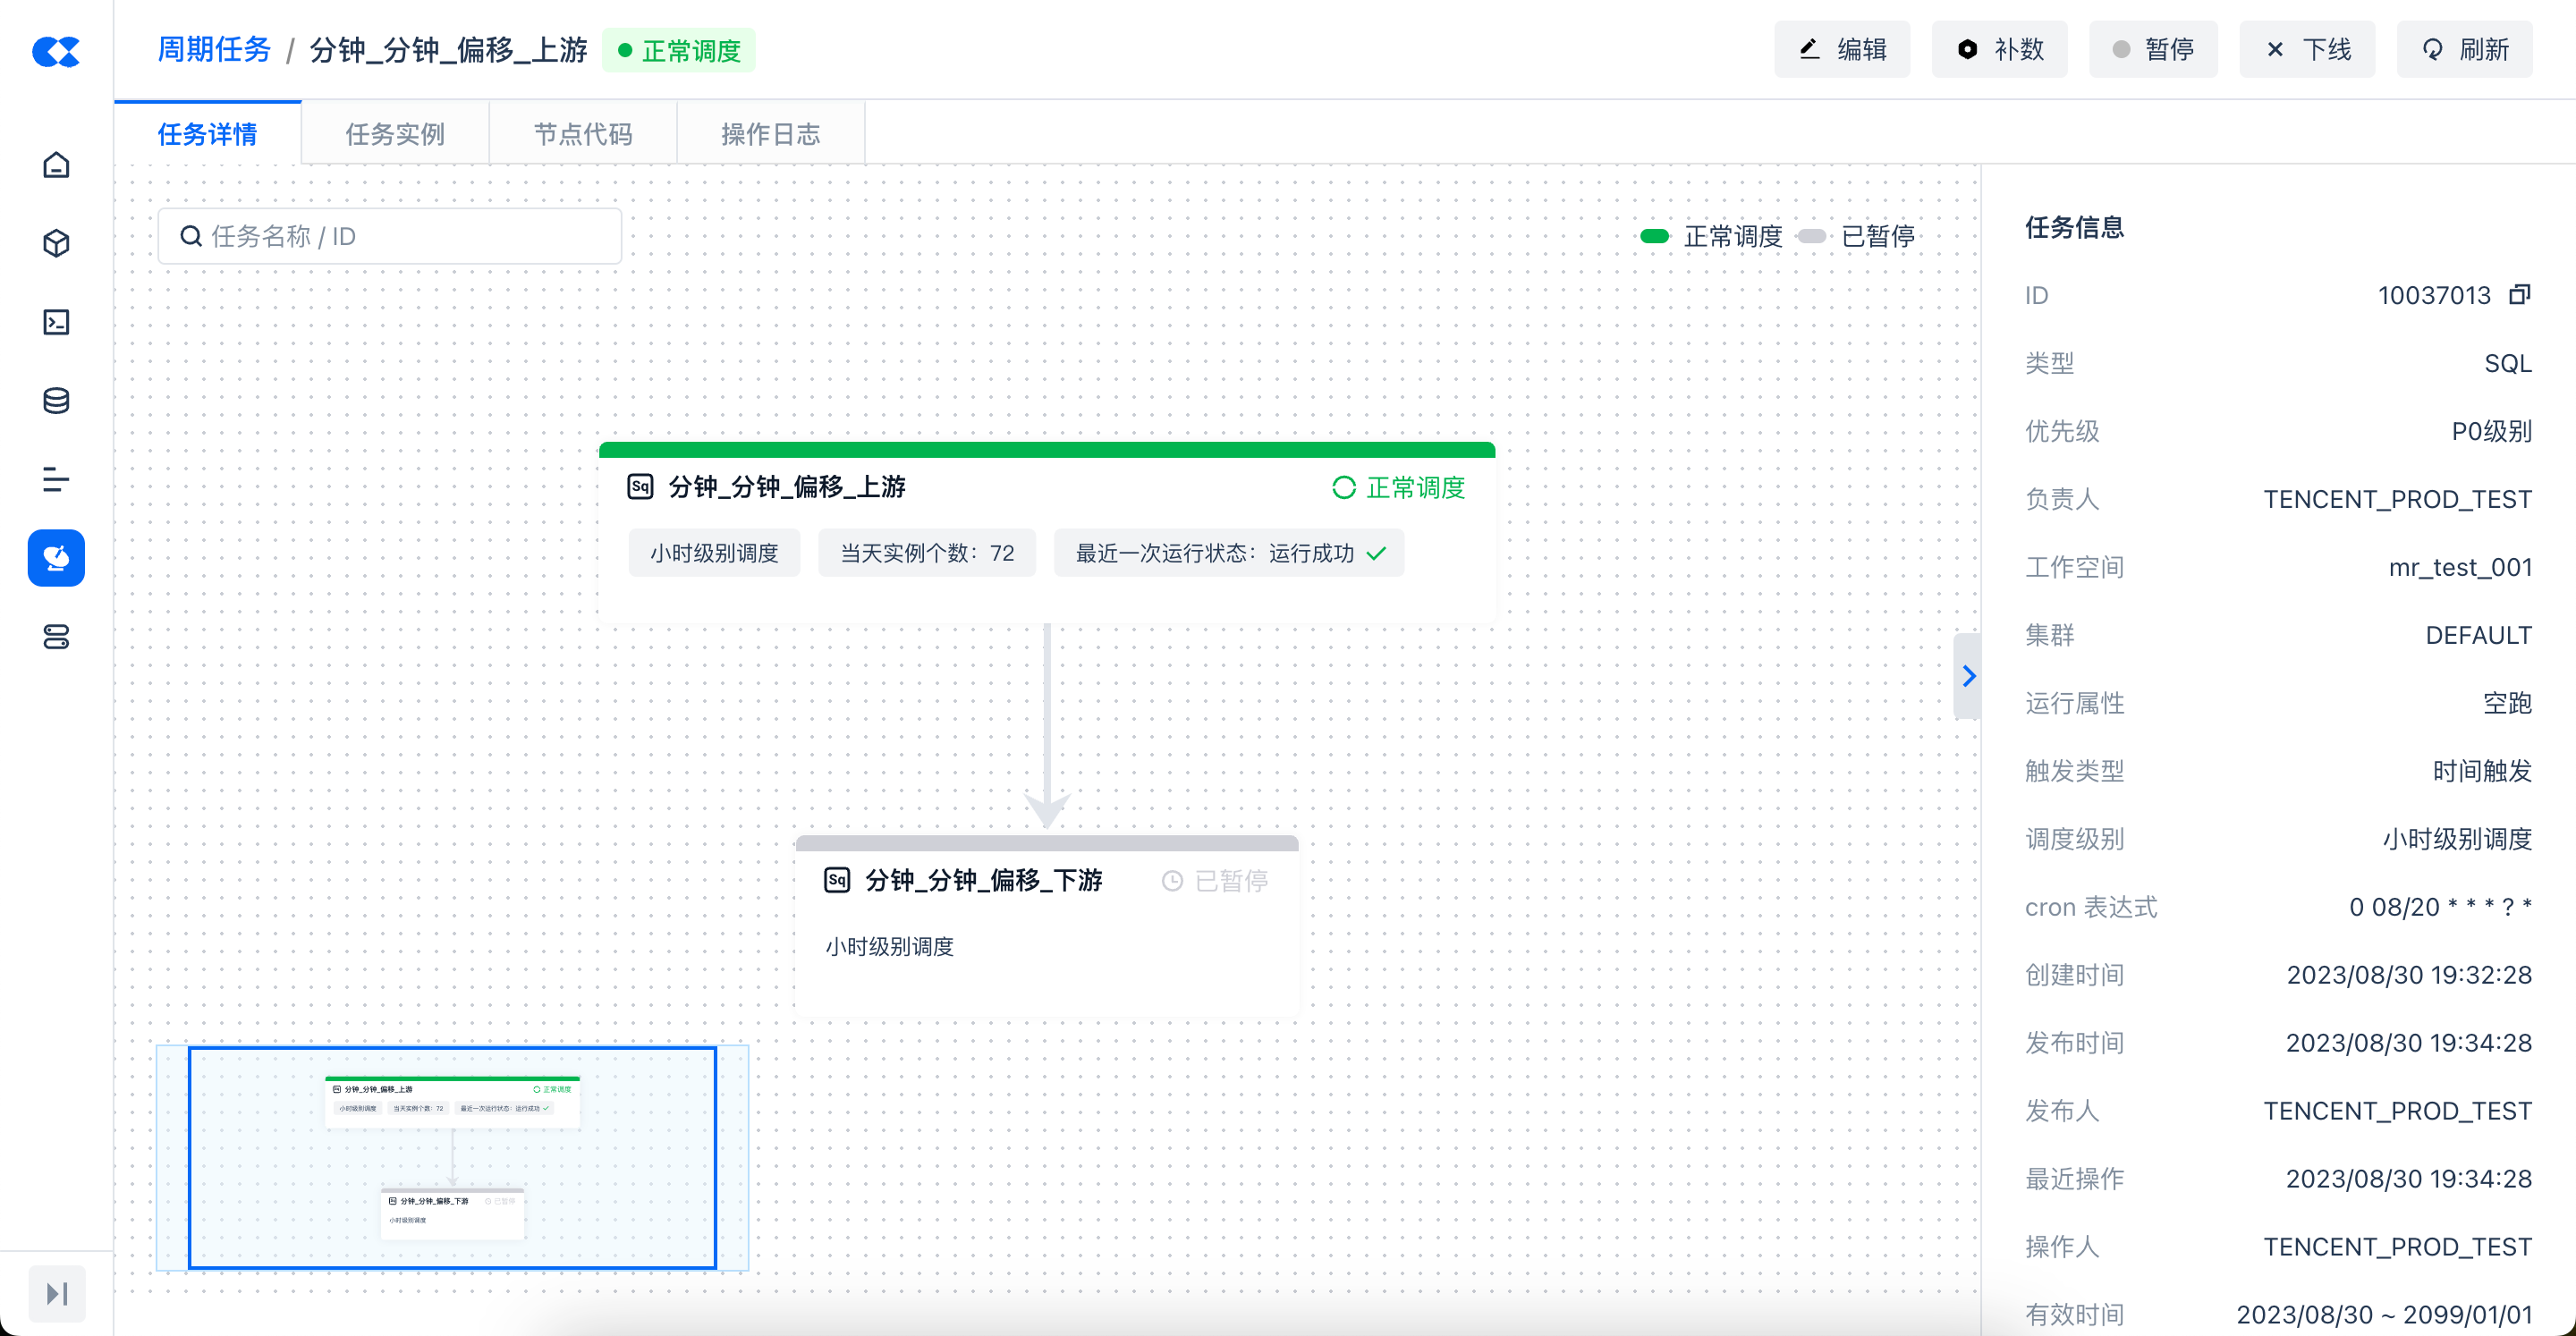Click the bar-list sidebar icon
The image size is (2576, 1336).
[56, 480]
